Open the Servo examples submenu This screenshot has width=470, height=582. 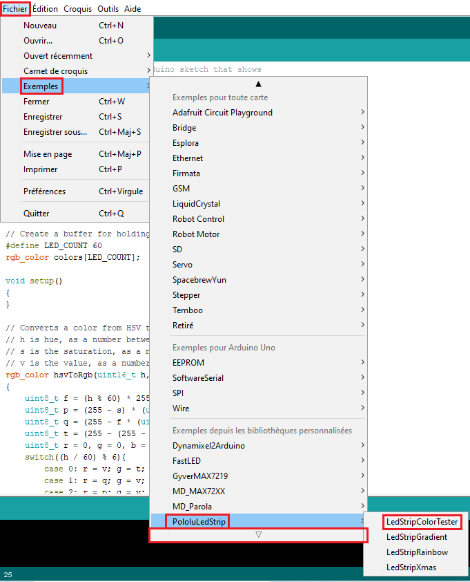pos(258,265)
